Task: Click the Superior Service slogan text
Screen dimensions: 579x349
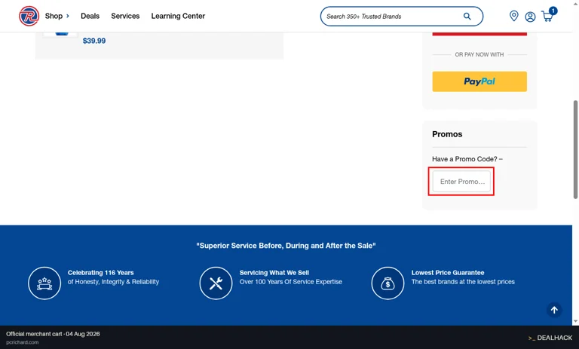Action: [286, 246]
